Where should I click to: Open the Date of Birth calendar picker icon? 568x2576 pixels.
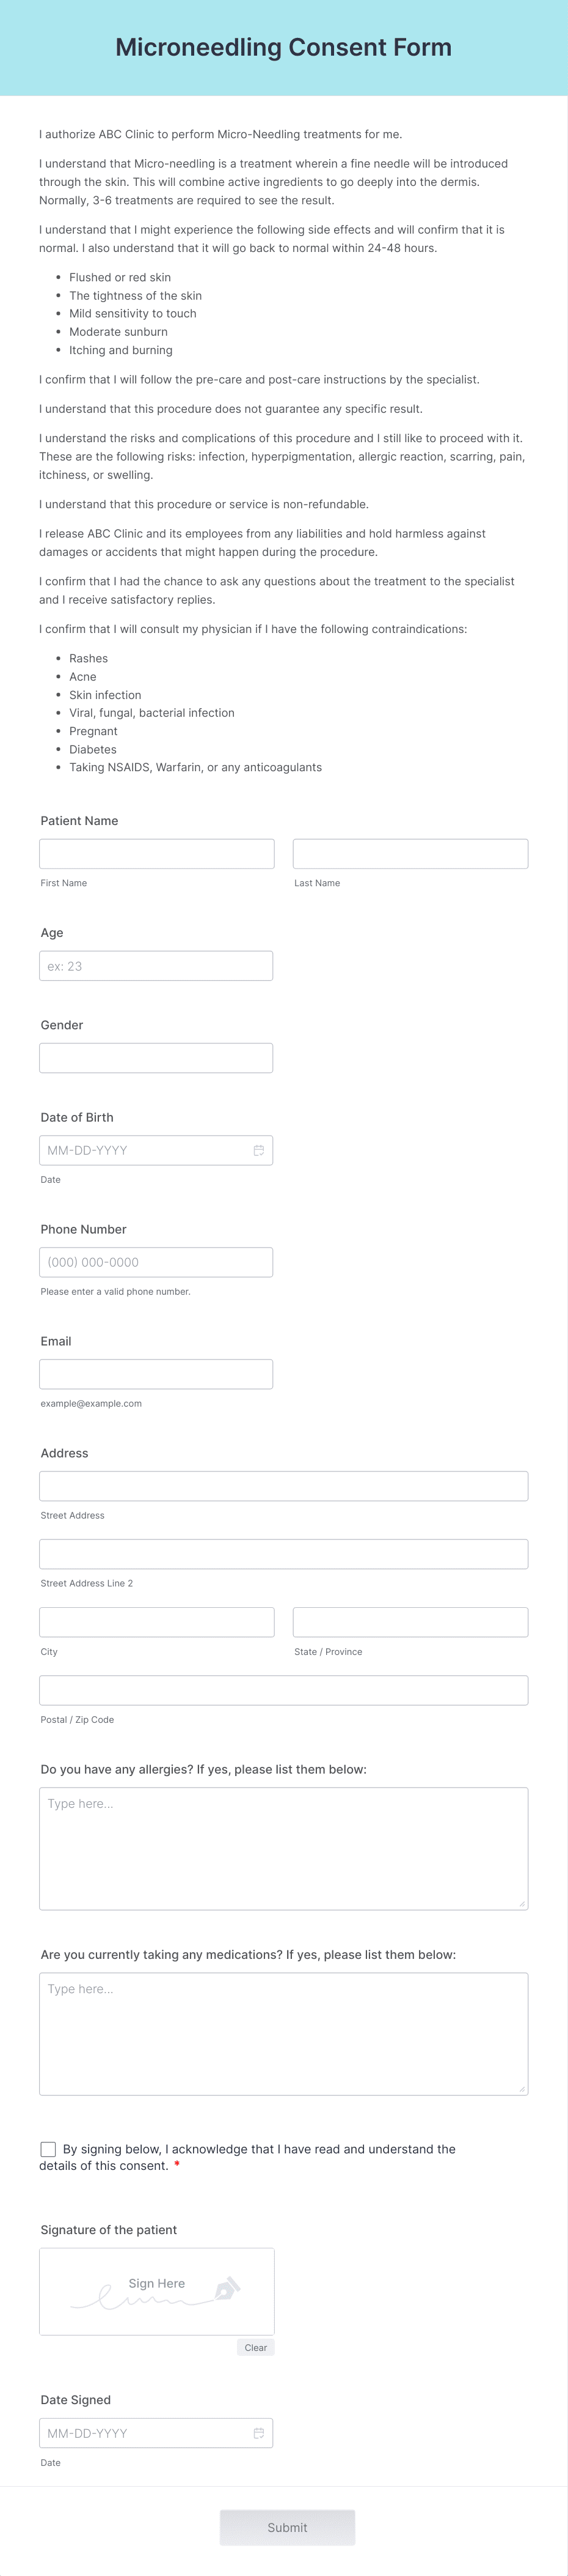tap(258, 1150)
